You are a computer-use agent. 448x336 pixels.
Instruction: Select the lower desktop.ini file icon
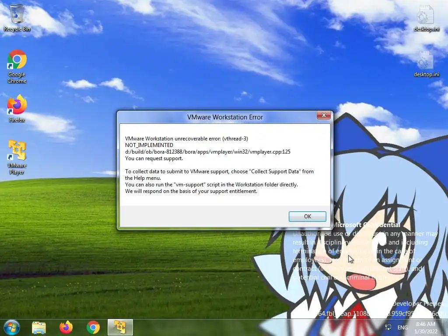tap(426, 64)
